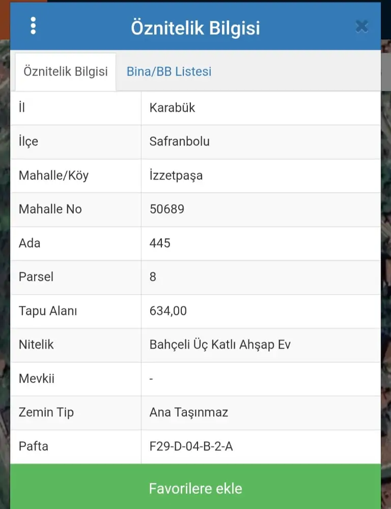Click the Ana Taşınmaz value
Viewport: 391px width, 509px height.
[188, 412]
